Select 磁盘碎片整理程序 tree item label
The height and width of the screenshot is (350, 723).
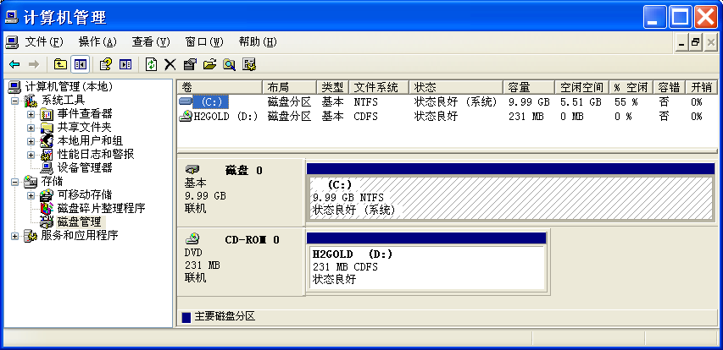point(101,208)
